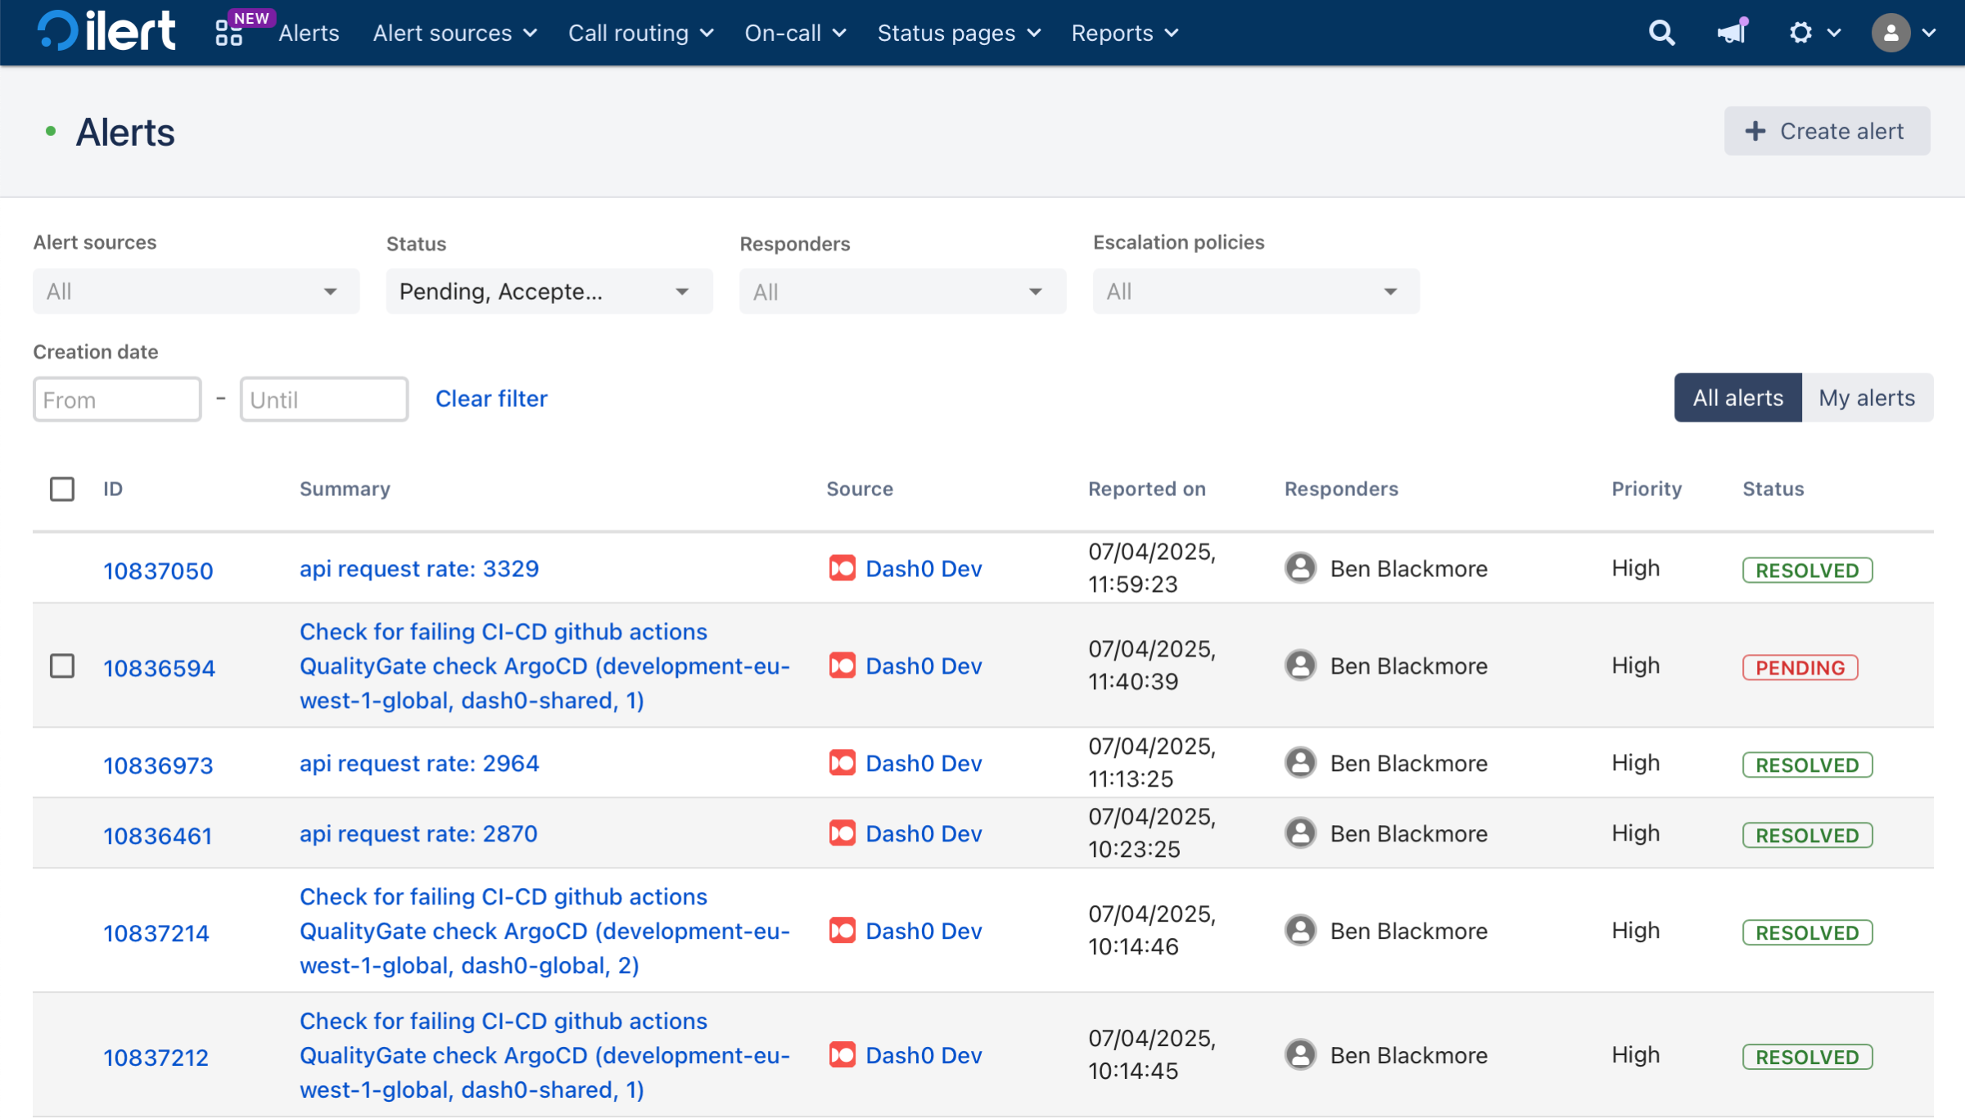This screenshot has width=1965, height=1119.
Task: Click the From creation date field
Action: (117, 399)
